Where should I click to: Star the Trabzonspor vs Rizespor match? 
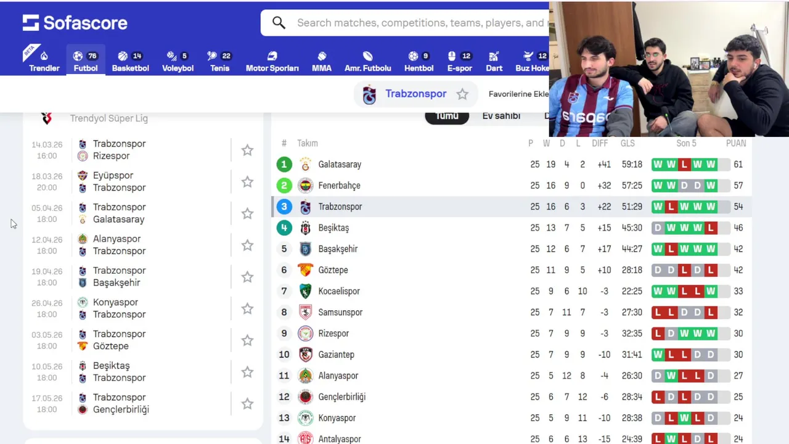(x=247, y=150)
